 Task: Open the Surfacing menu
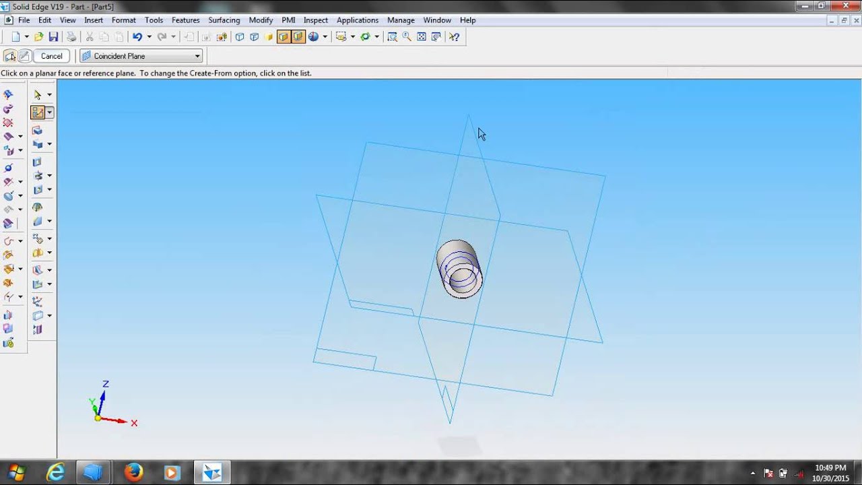click(224, 20)
